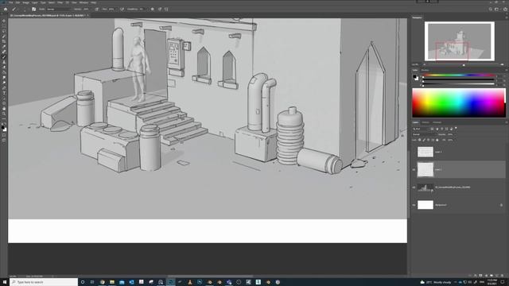Click the share icon top right
Screen dimensions: 509x286
pyautogui.click(x=505, y=9)
